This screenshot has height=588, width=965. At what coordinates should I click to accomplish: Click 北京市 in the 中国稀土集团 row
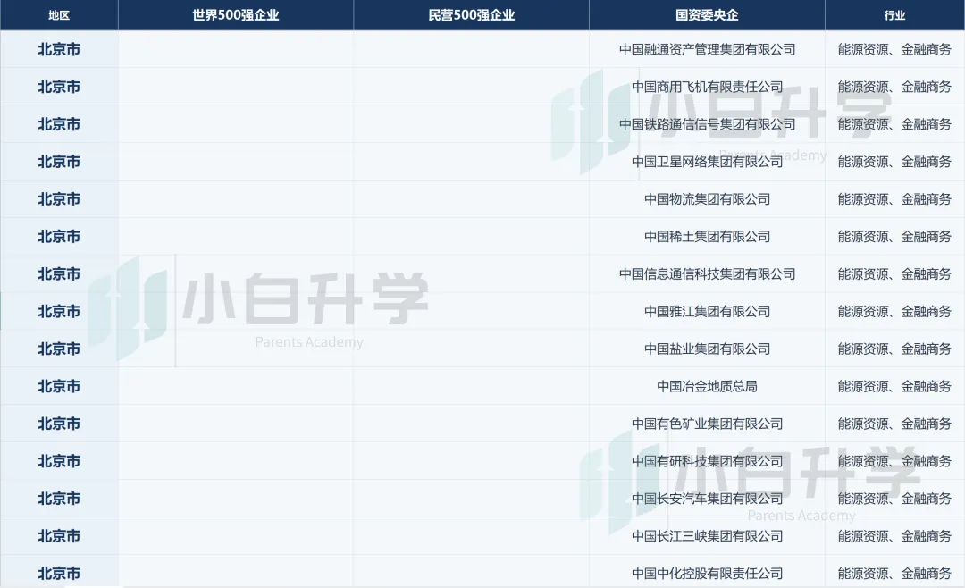tap(59, 237)
